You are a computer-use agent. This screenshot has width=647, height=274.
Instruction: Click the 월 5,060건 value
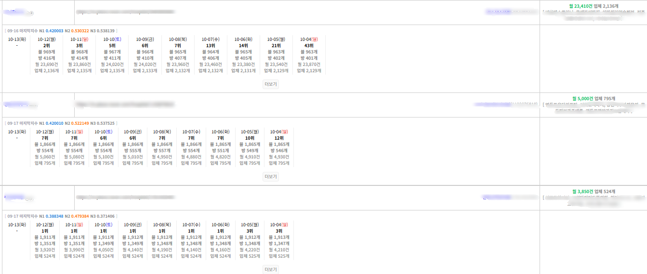45,157
